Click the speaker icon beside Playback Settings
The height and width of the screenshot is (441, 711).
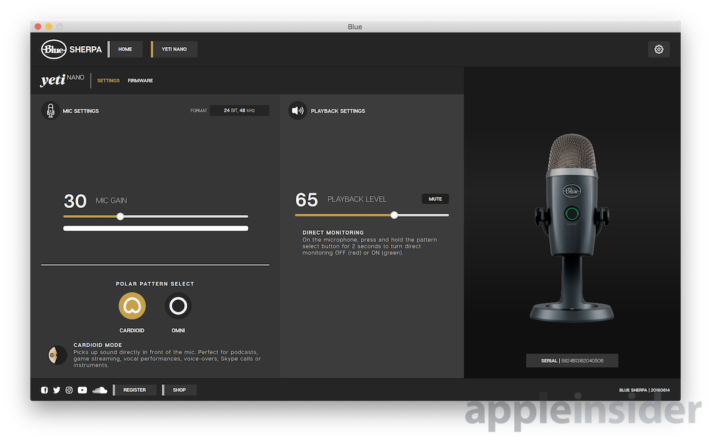coord(297,111)
